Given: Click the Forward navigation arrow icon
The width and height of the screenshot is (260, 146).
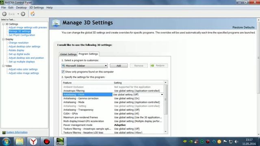Looking at the screenshot, I should click(x=23, y=14).
